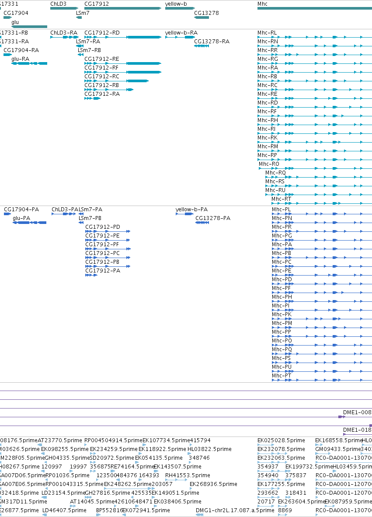Click EST EK232063.5prime

[x=281, y=458]
